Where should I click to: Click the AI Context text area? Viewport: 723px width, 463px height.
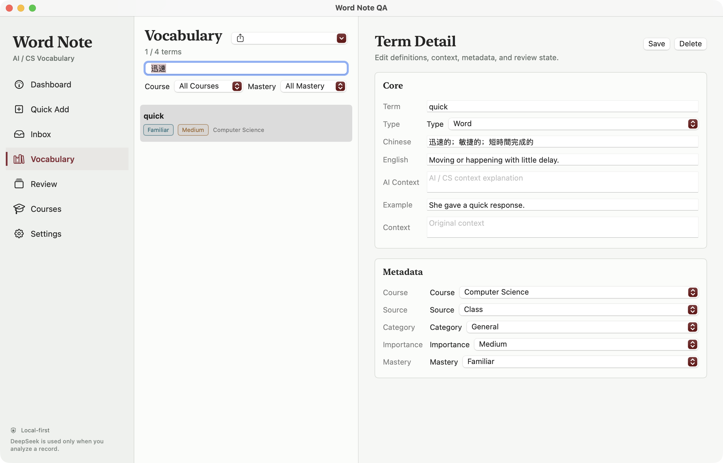(x=562, y=182)
